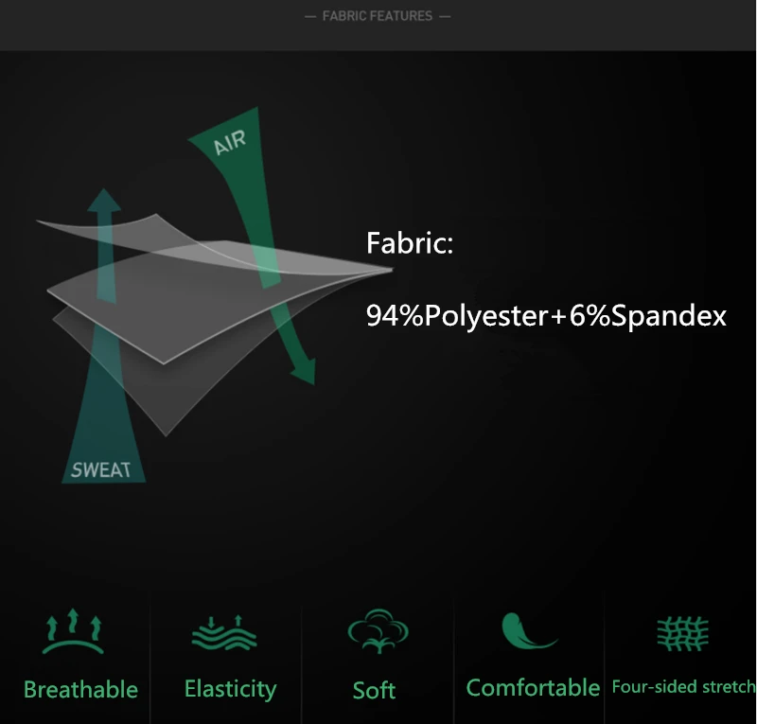Click the Elasticity waves icon
This screenshot has width=757, height=724.
(224, 633)
